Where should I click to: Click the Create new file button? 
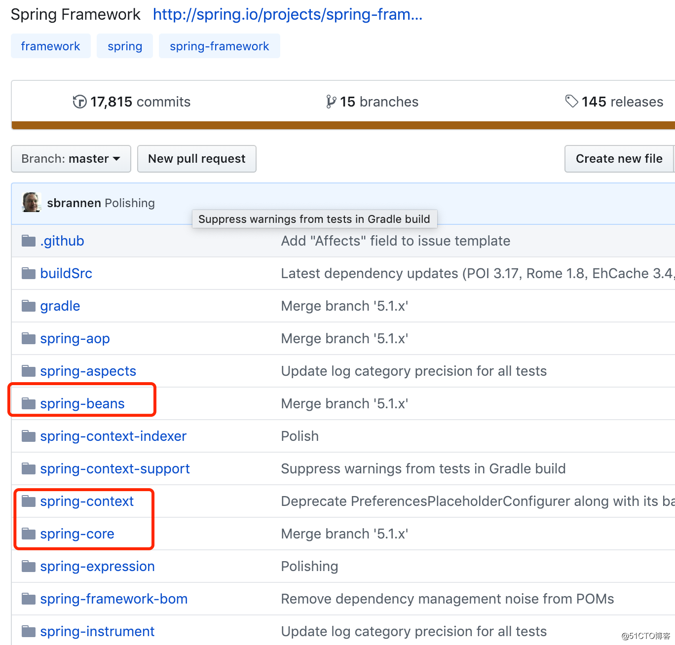click(x=619, y=159)
